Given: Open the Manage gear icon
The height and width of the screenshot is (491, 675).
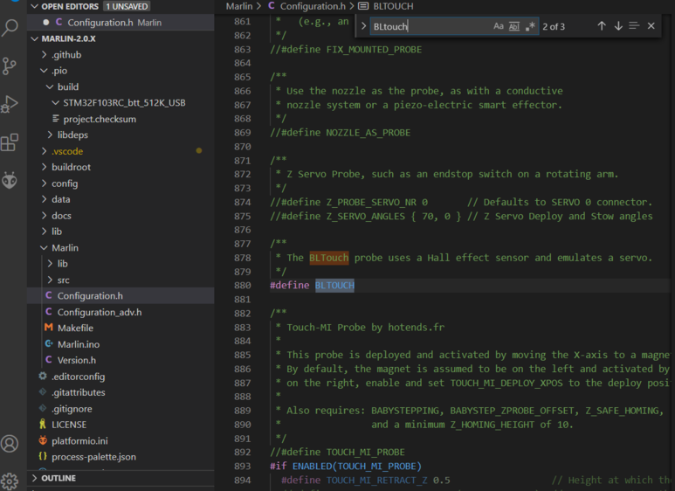Looking at the screenshot, I should coord(10,481).
